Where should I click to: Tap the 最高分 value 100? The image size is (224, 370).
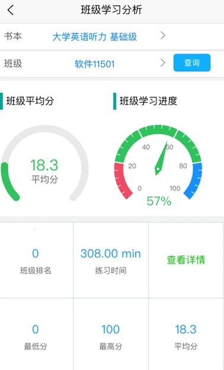point(110,330)
